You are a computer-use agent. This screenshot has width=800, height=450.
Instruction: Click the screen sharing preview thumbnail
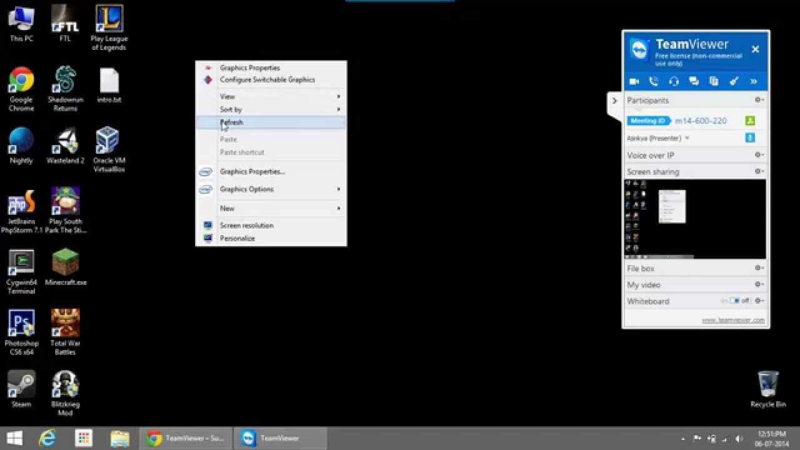pos(696,219)
